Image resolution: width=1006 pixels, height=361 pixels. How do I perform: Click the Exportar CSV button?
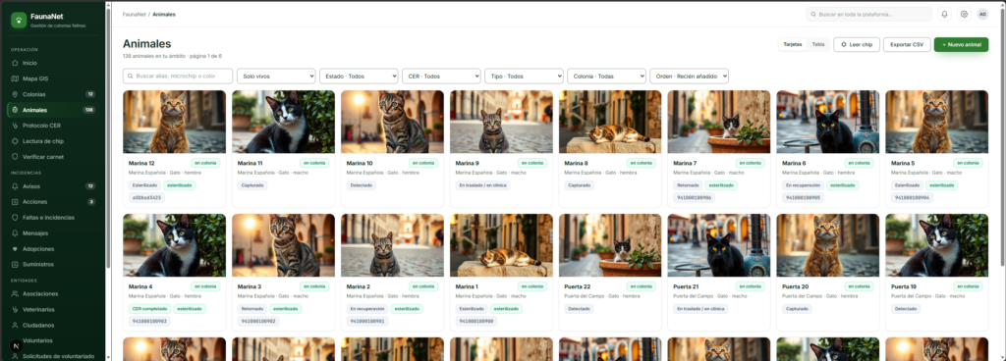(907, 44)
